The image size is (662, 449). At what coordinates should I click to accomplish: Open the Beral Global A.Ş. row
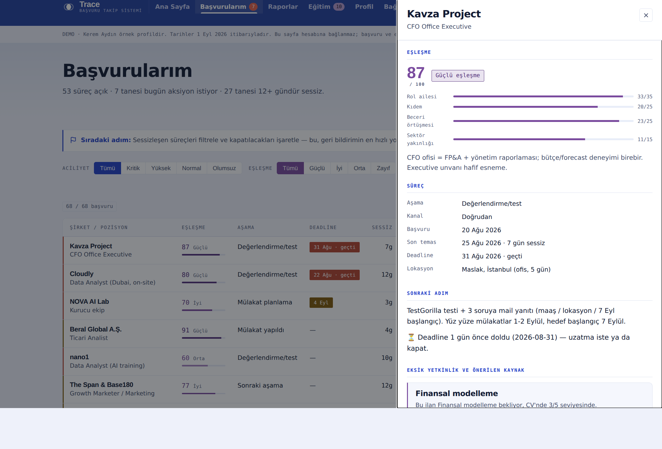pyautogui.click(x=229, y=334)
